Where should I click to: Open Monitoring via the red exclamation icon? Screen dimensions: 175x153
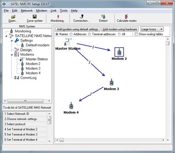tap(58, 17)
